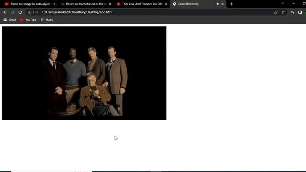Viewport: 306px width, 172px height.
Task: Close the Cross-Reference tab
Action: (x=222, y=4)
